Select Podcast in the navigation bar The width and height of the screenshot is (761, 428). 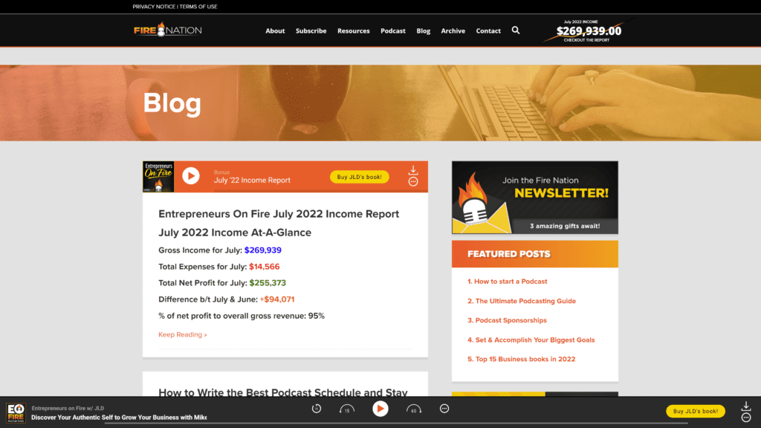(392, 30)
